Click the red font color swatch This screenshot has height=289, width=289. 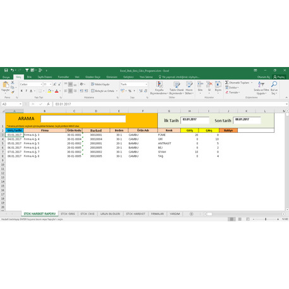(x=56, y=91)
